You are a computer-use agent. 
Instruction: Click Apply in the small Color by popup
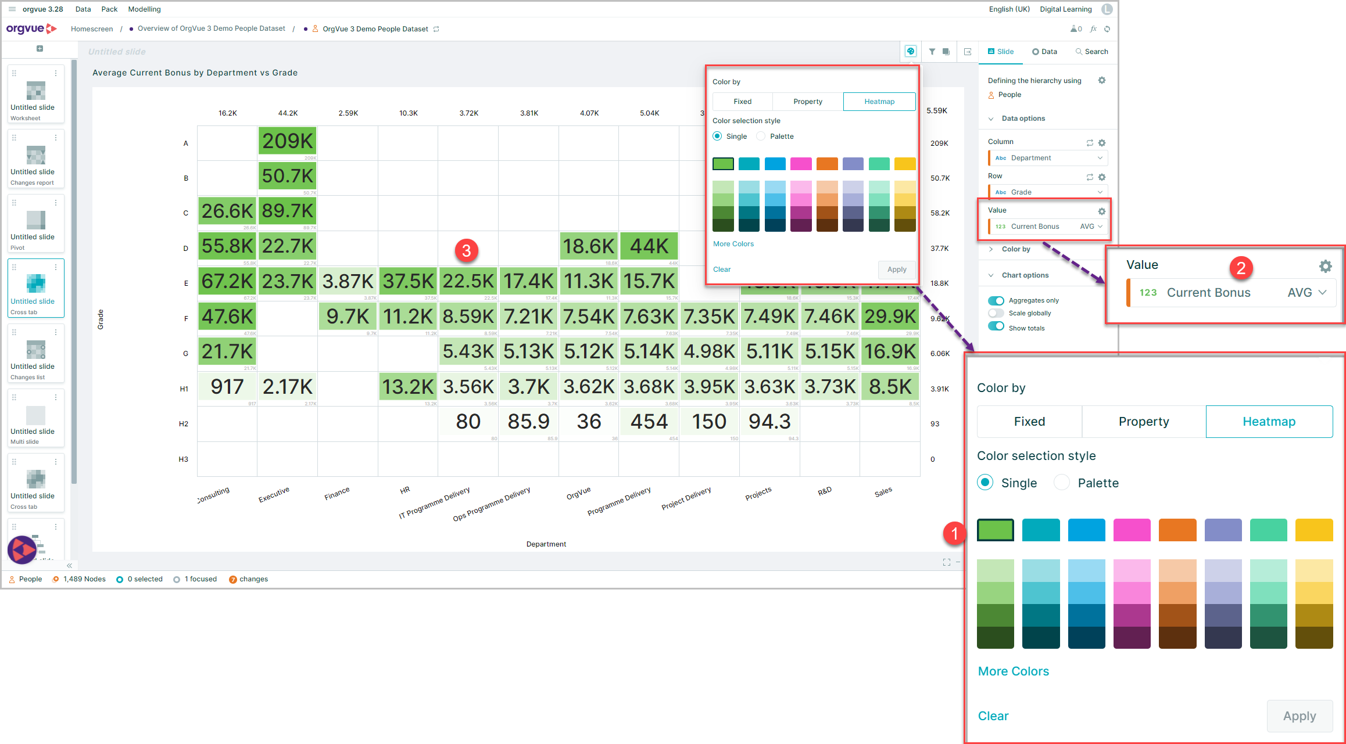tap(897, 269)
